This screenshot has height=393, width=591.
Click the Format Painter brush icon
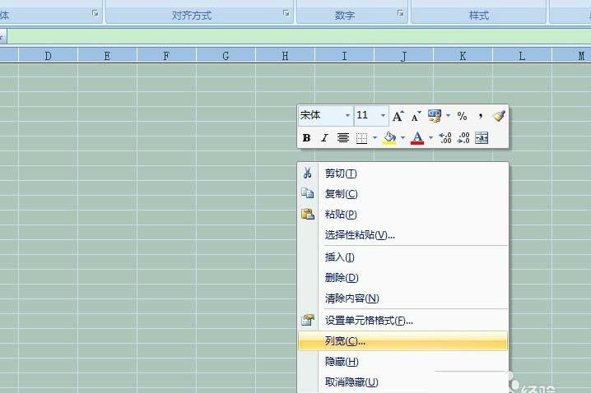point(498,116)
